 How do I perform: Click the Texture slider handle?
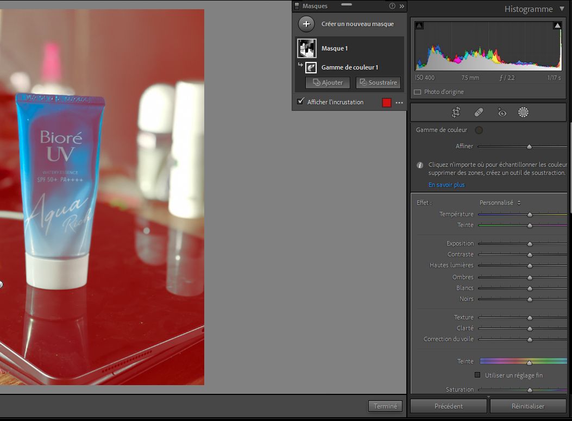(x=530, y=318)
